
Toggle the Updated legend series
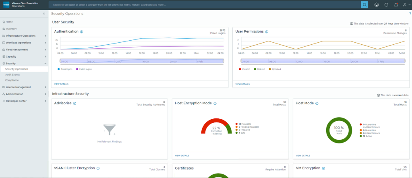coord(274,69)
